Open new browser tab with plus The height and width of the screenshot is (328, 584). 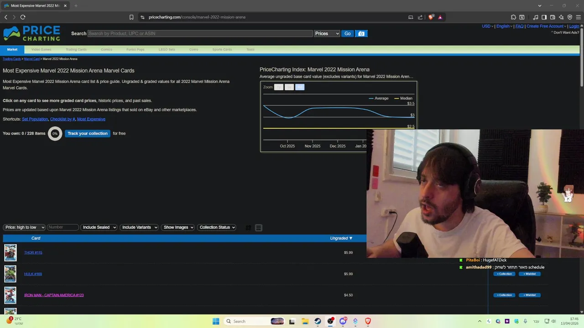click(76, 5)
